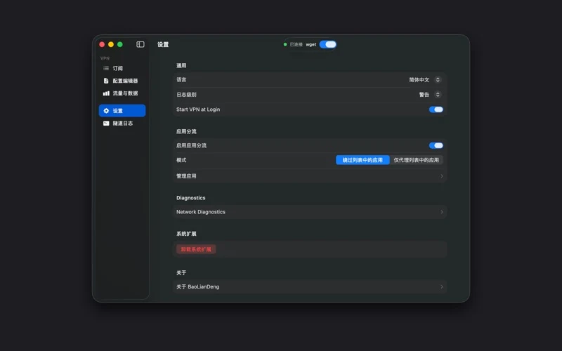This screenshot has height=351, width=562.
Task: Open 订阅 in the sidebar
Action: [x=122, y=68]
